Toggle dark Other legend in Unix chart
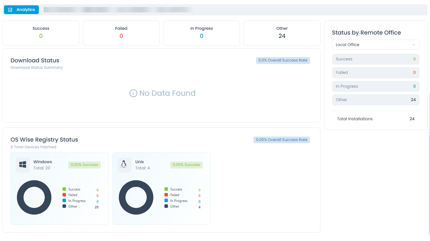 [172, 206]
